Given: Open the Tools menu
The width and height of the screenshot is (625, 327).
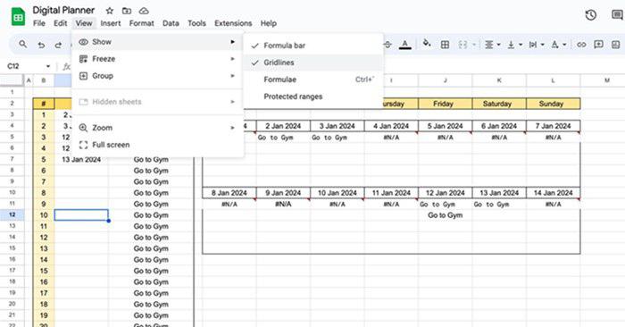Looking at the screenshot, I should (x=197, y=23).
